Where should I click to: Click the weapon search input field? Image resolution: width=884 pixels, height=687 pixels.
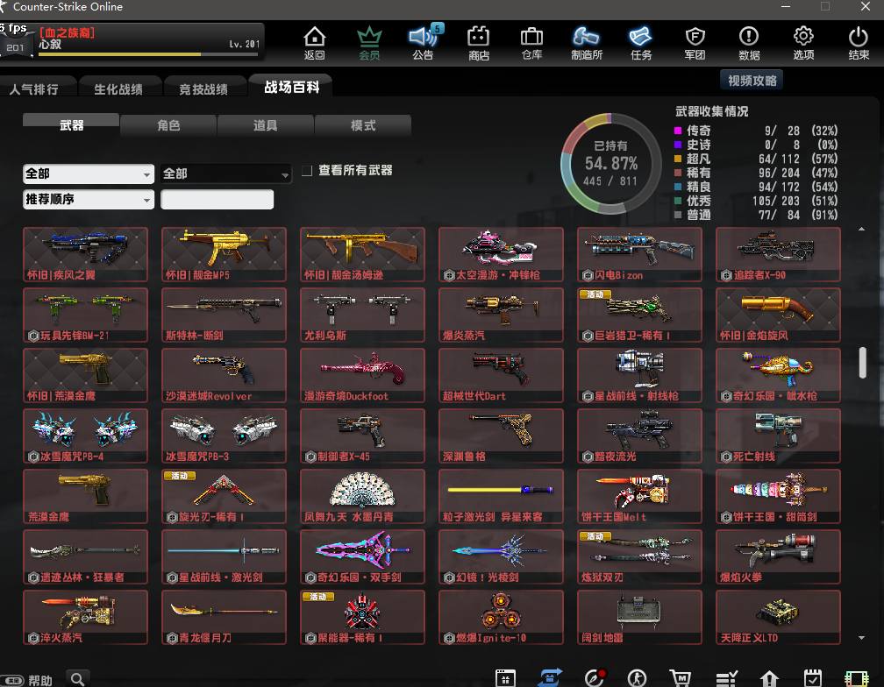[x=217, y=199]
